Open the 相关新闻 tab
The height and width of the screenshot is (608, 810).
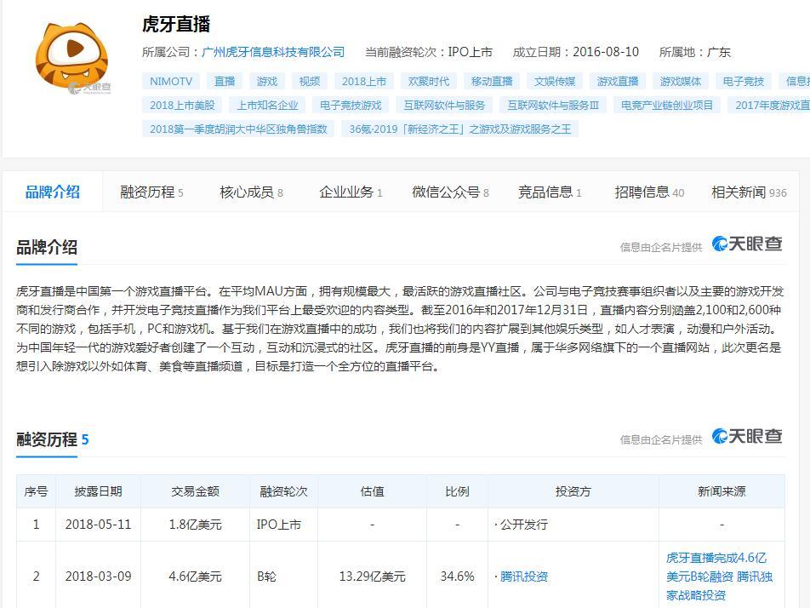pos(744,192)
